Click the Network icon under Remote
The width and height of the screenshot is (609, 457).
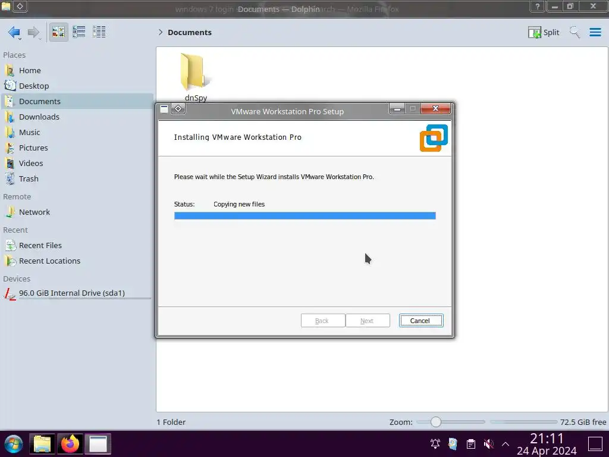[x=10, y=212]
